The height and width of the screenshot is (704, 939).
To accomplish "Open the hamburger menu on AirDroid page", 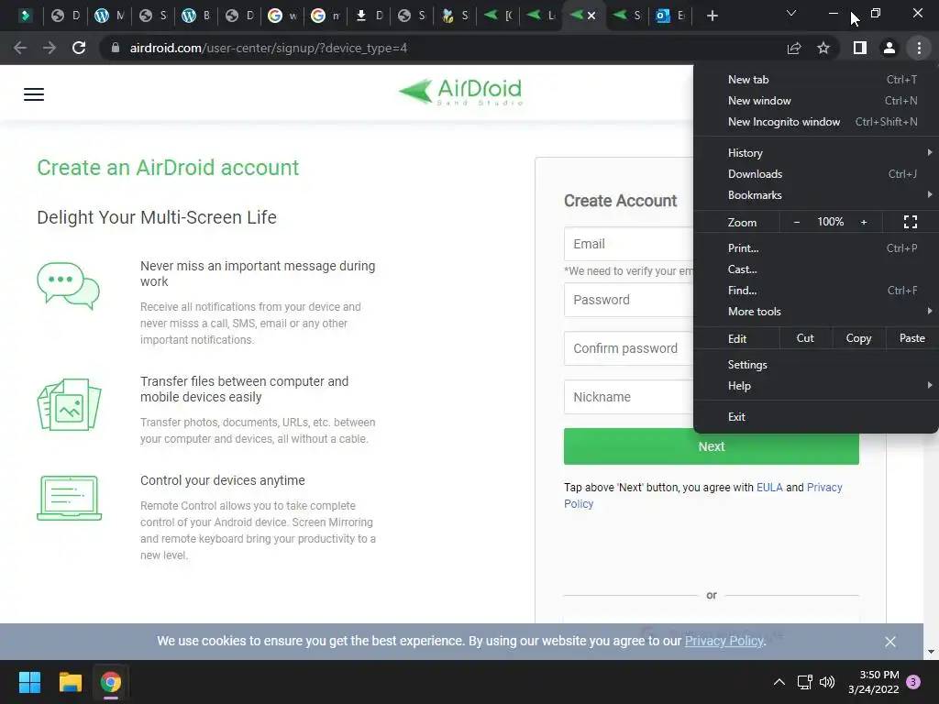I will coord(34,94).
